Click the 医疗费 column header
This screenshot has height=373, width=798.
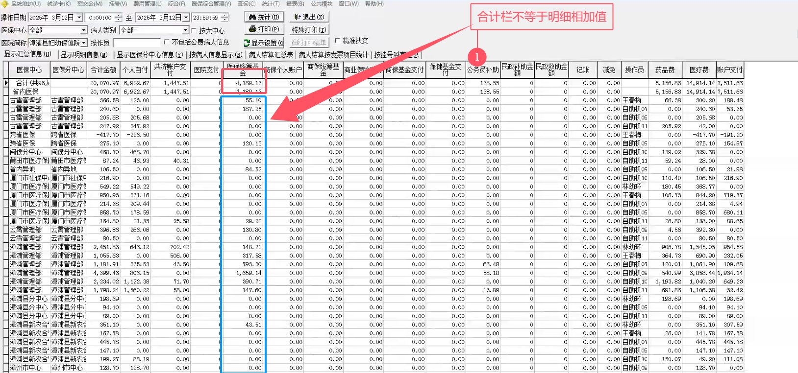(x=699, y=70)
